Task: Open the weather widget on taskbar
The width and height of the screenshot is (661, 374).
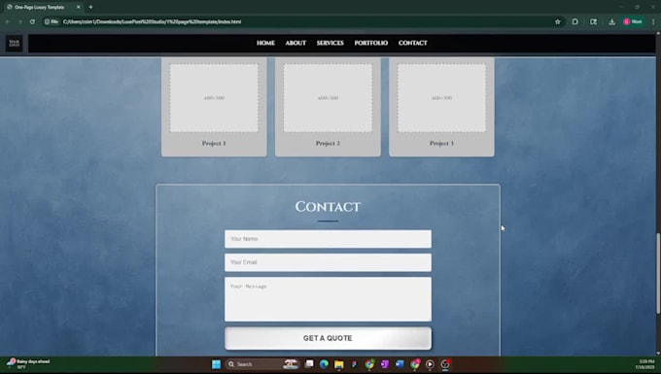Action: pyautogui.click(x=28, y=364)
